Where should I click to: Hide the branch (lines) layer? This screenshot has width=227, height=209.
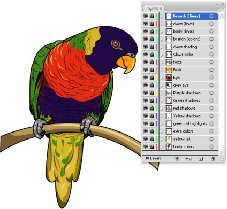[x=146, y=16]
